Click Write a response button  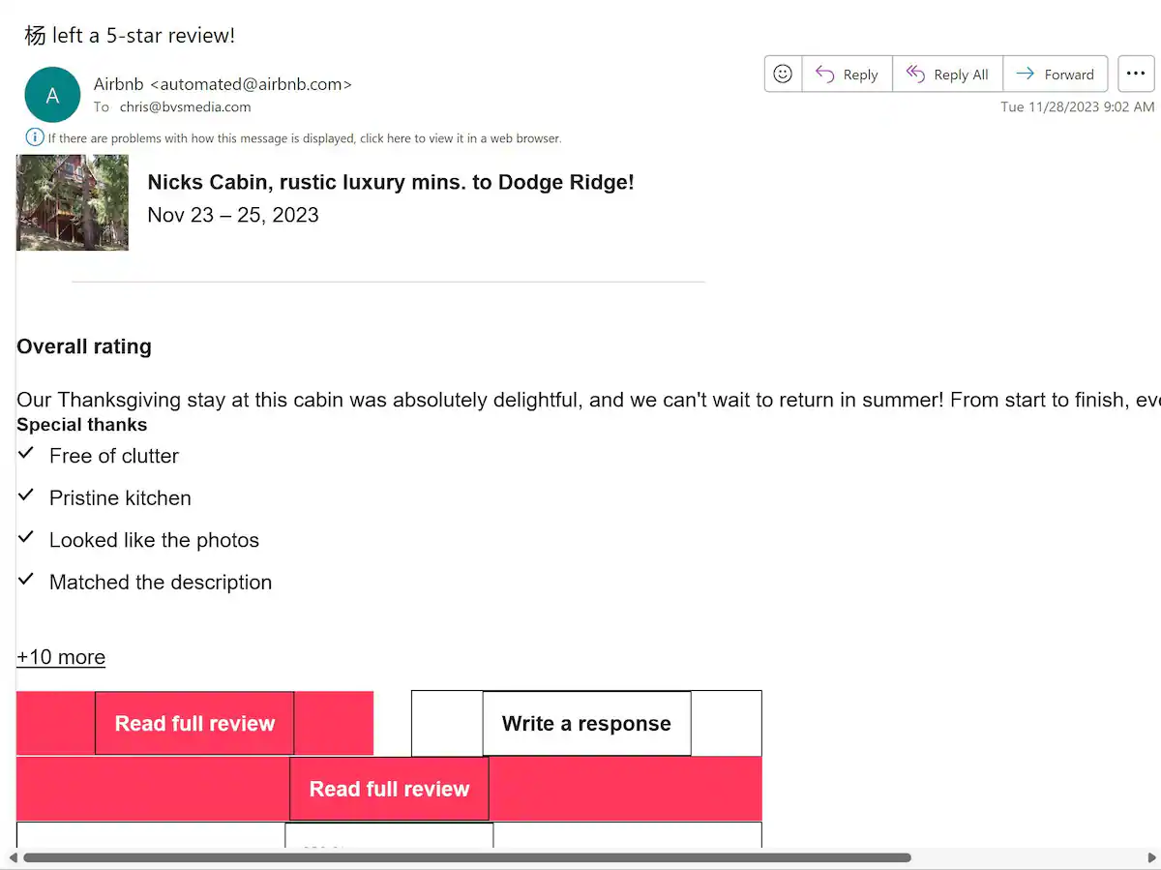coord(586,723)
